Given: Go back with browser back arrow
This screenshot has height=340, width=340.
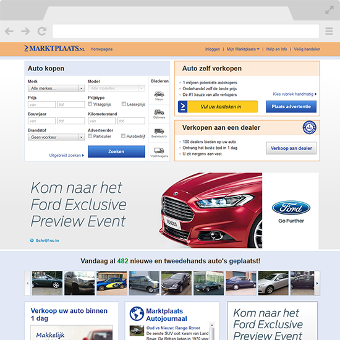Looking at the screenshot, I should point(9,32).
